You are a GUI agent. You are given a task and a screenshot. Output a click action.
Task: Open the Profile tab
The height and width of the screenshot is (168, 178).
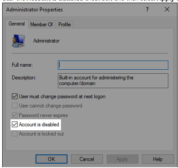tap(64, 25)
